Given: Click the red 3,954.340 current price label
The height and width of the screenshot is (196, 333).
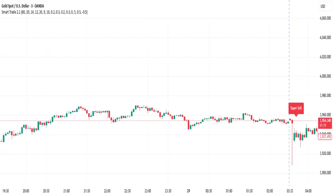Looking at the screenshot, I should click(x=325, y=122).
